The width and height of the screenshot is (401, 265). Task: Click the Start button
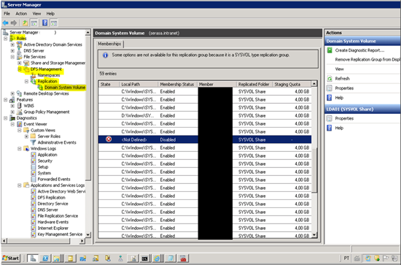coord(11,258)
